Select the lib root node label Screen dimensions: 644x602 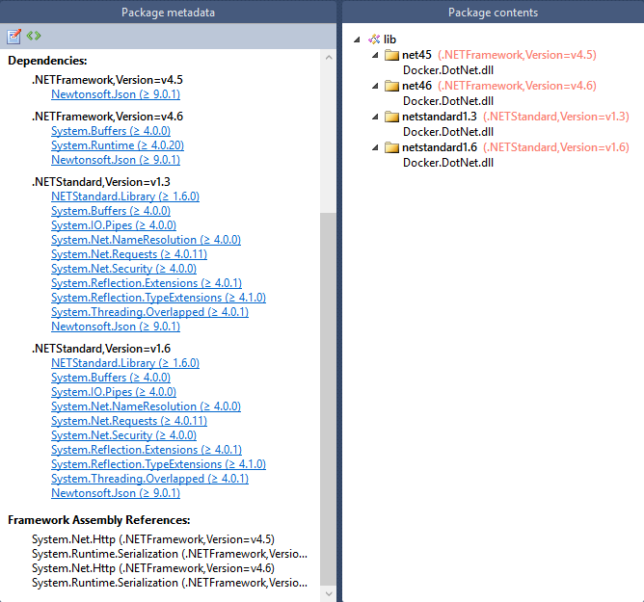click(x=389, y=39)
